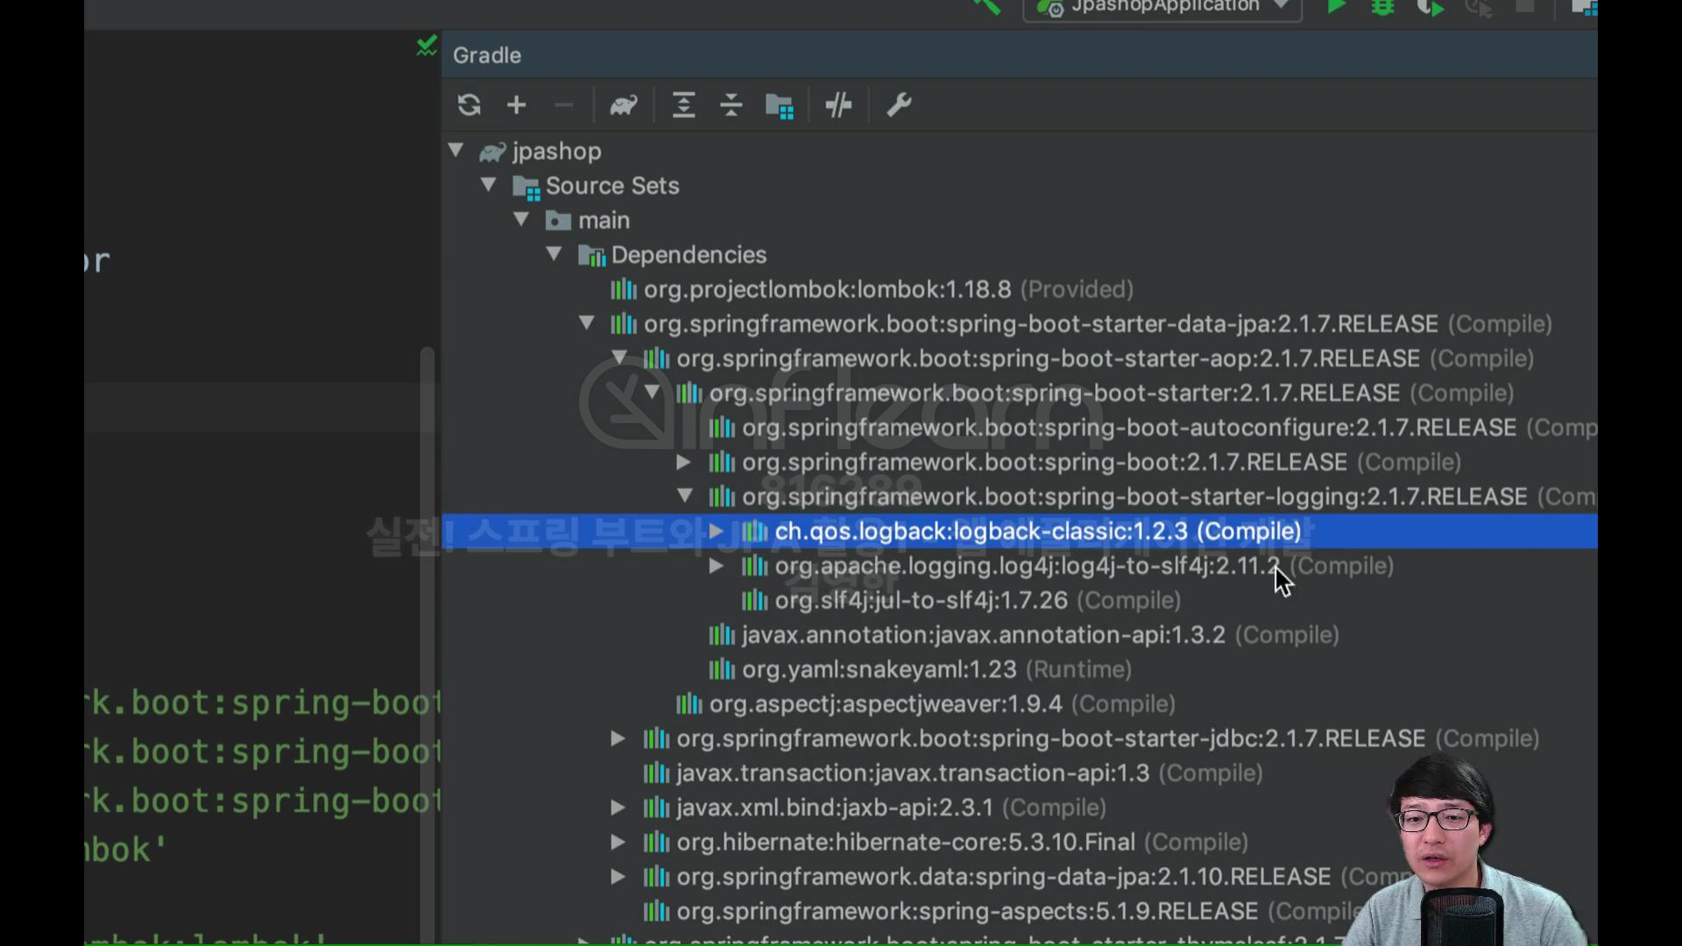Expand hibernate-core:5.3.10.Final dependency
Screen dimensions: 1682x946
coord(618,842)
